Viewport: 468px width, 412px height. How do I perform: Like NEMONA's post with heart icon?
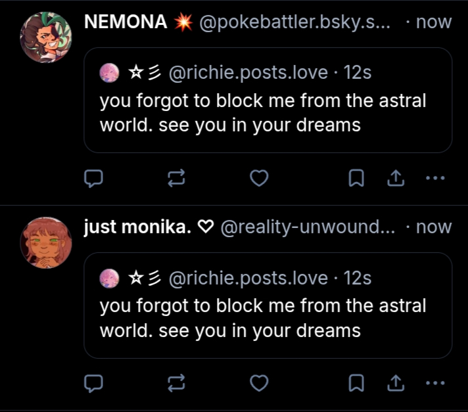pos(260,177)
